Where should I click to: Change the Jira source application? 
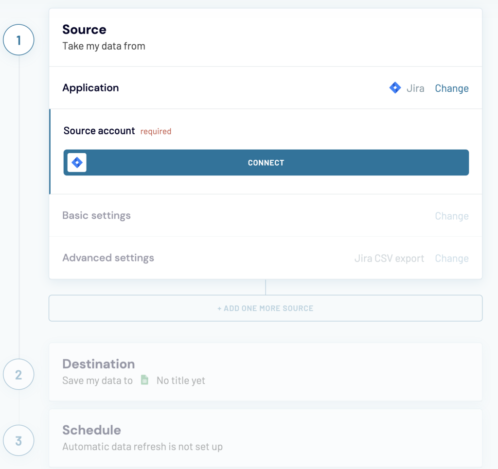(x=451, y=88)
